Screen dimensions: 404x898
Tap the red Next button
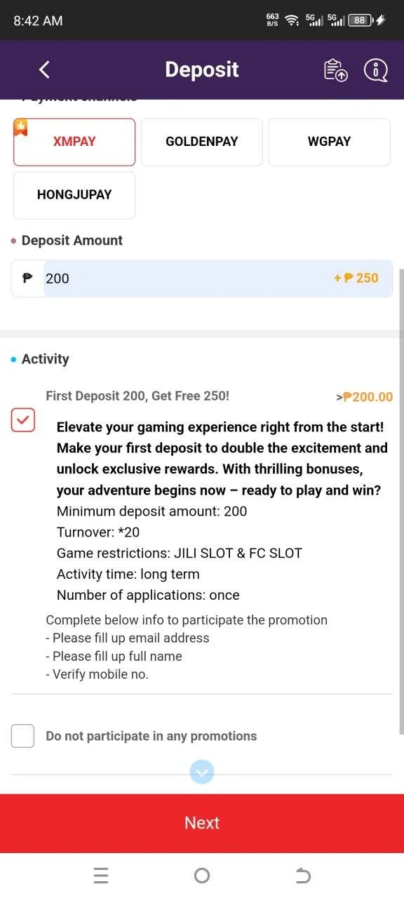202,823
